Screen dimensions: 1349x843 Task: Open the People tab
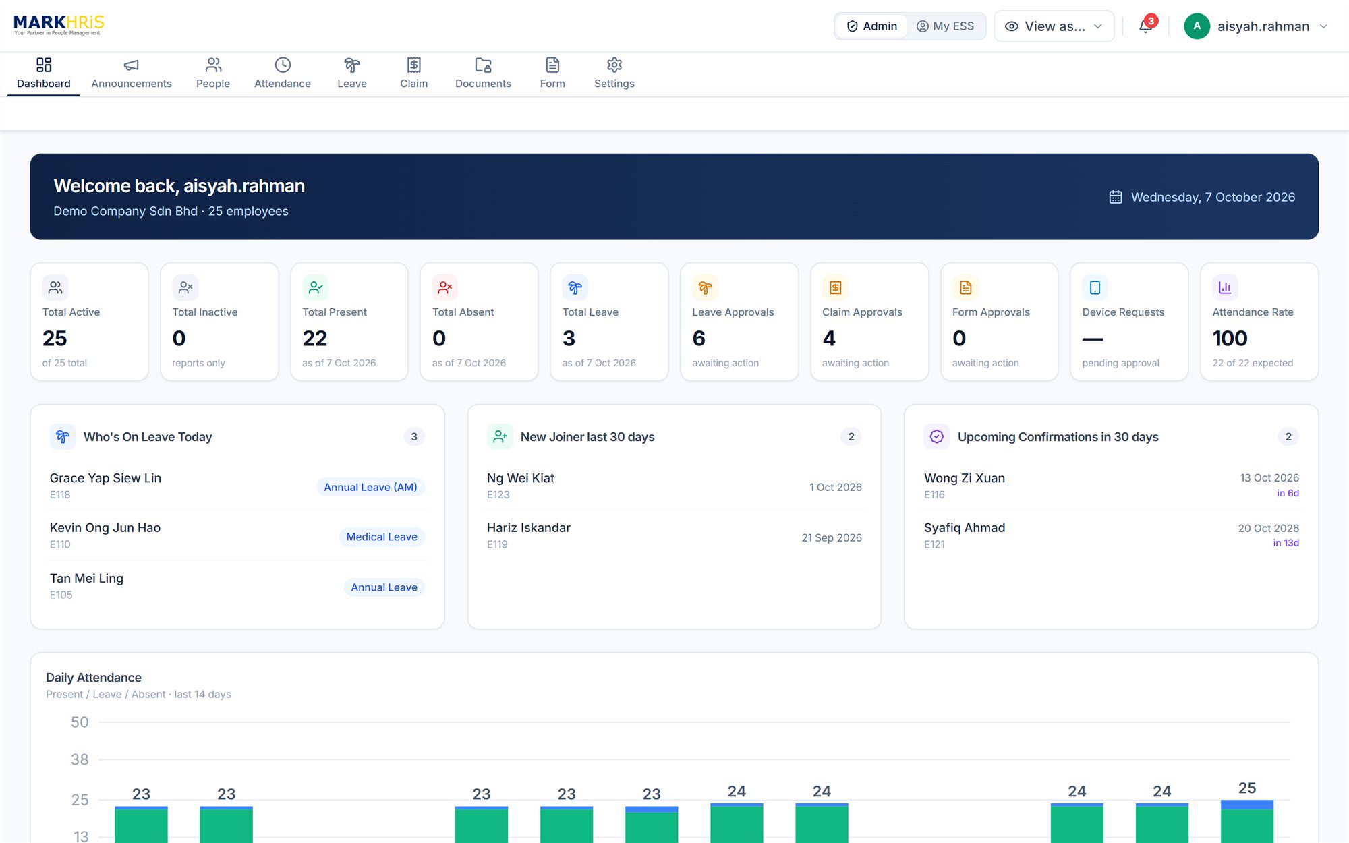pyautogui.click(x=213, y=74)
